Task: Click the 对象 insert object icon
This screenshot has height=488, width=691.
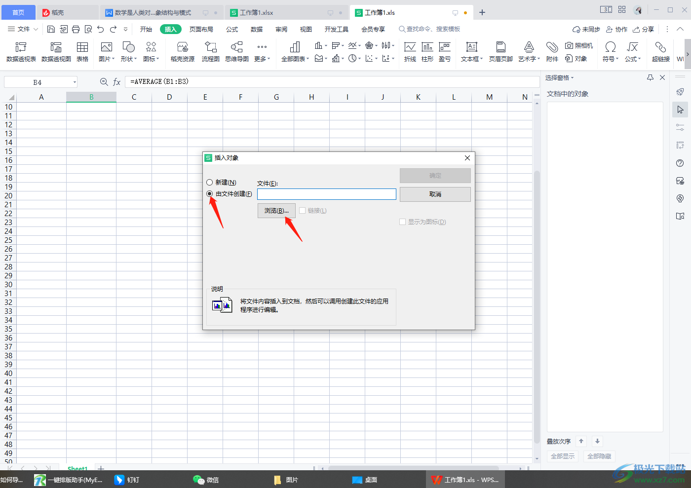Action: pyautogui.click(x=576, y=59)
